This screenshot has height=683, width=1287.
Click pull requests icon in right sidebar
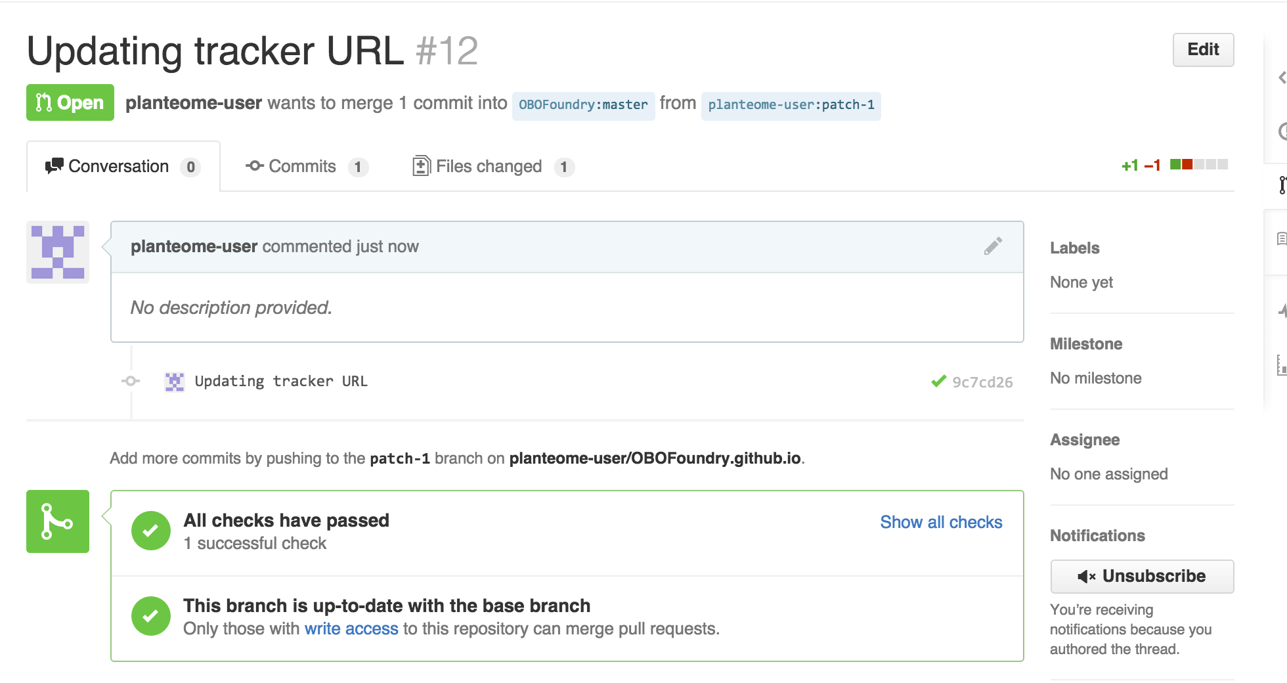point(1282,185)
